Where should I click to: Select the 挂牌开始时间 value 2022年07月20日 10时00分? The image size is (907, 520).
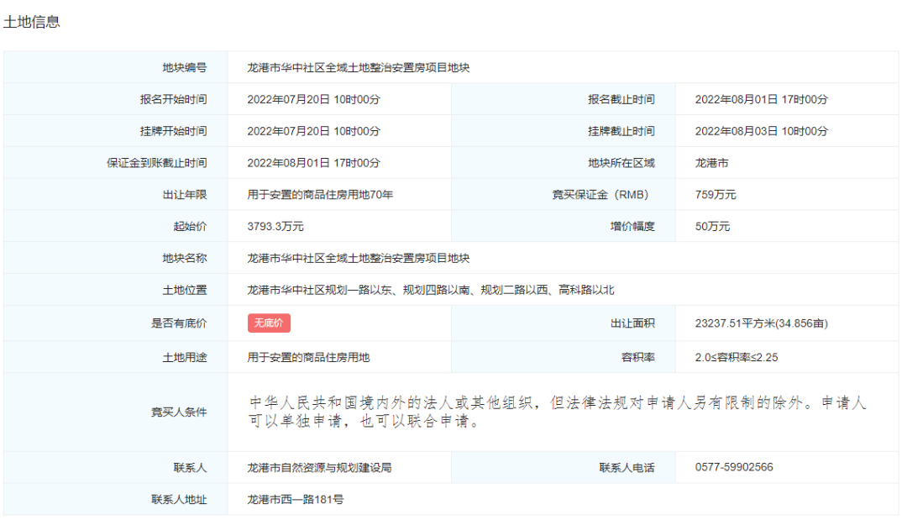tap(313, 131)
